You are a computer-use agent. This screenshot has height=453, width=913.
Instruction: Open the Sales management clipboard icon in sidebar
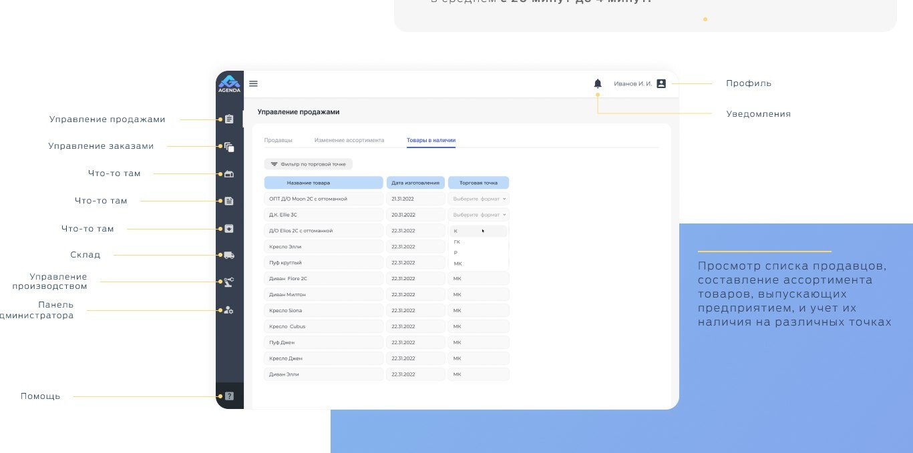pos(229,119)
